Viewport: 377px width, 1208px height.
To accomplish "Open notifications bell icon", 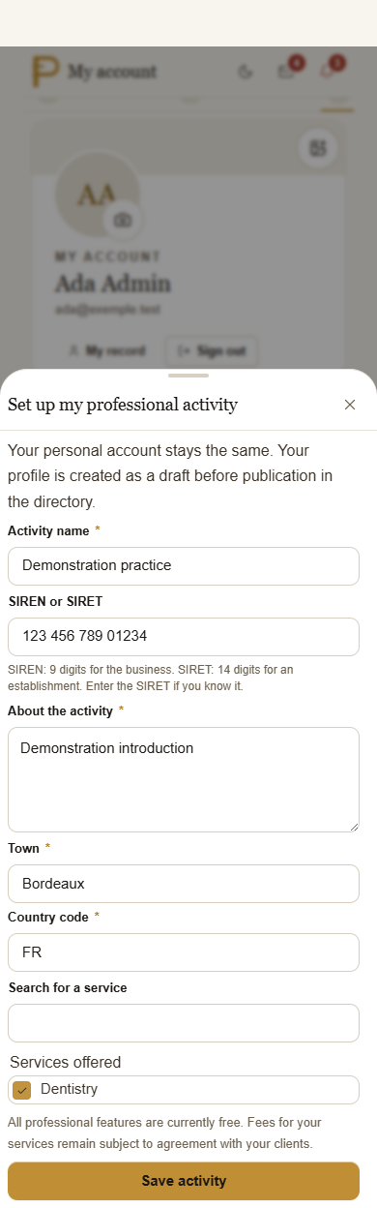I will point(328,71).
